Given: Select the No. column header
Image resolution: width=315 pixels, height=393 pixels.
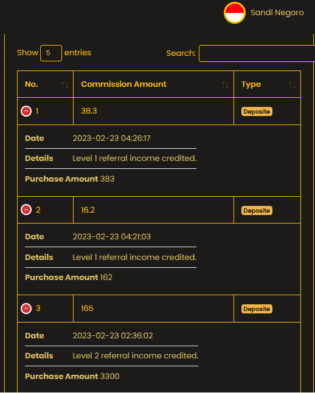Looking at the screenshot, I should tap(46, 84).
